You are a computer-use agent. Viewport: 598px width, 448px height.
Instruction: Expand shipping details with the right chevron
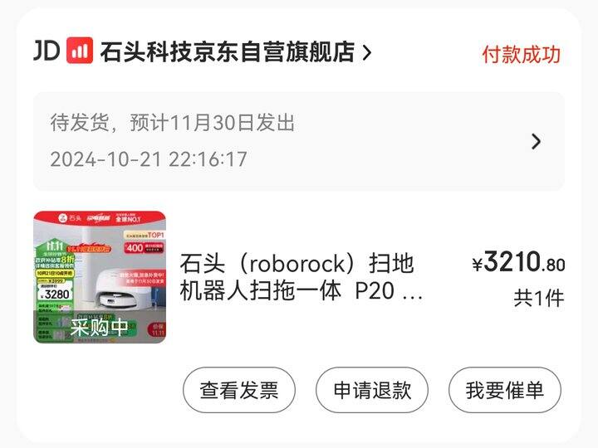click(536, 141)
